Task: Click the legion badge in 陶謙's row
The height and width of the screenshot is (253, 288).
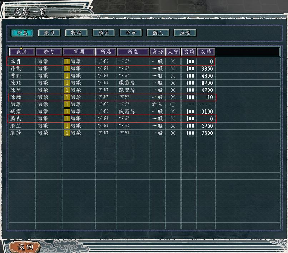Action: (67, 105)
